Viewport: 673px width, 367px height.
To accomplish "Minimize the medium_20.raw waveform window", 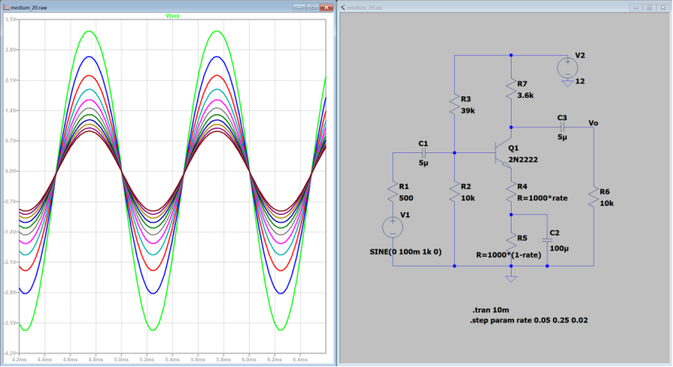I will click(299, 7).
